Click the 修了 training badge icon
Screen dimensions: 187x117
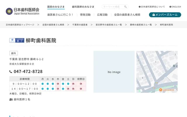tap(17, 41)
